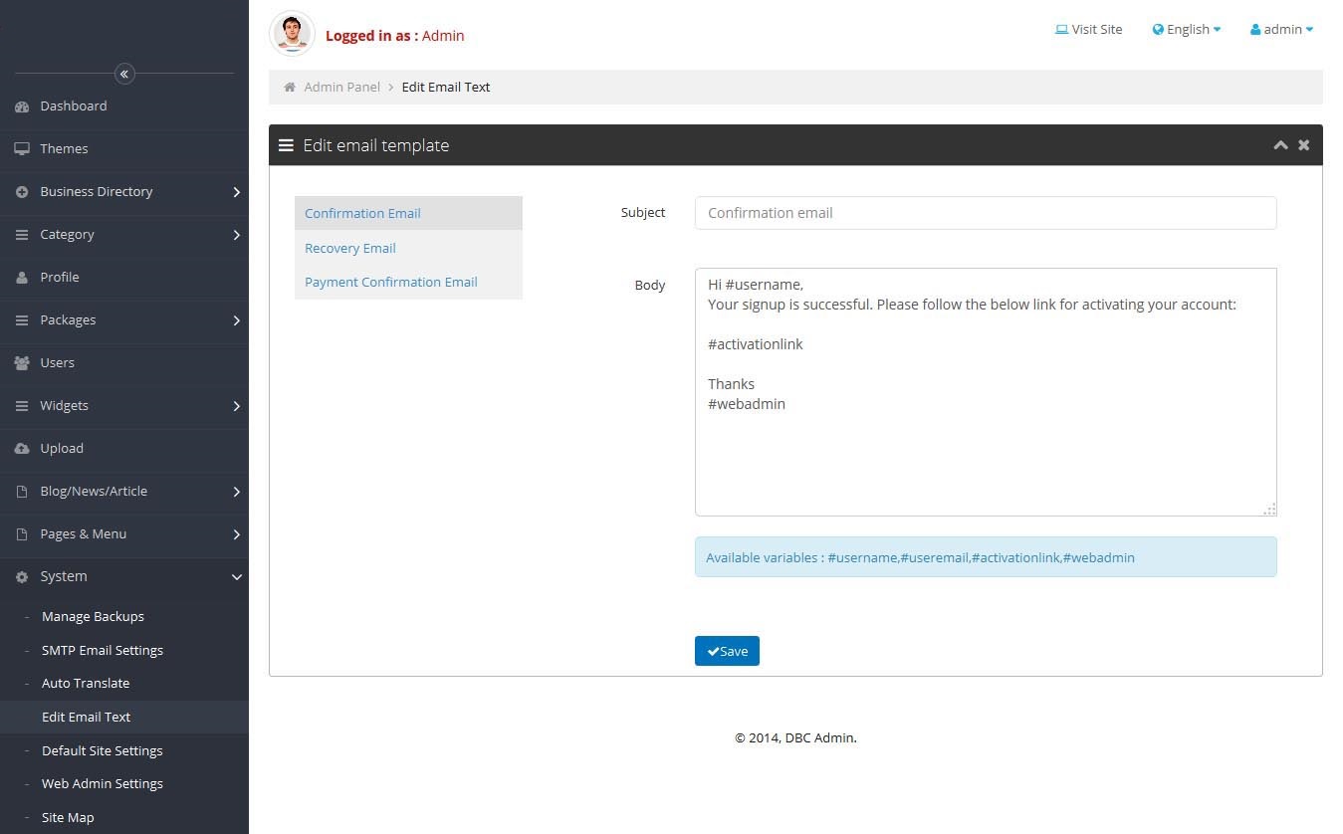Select the Payment Confirmation Email tab
The width and height of the screenshot is (1343, 834).
point(408,283)
